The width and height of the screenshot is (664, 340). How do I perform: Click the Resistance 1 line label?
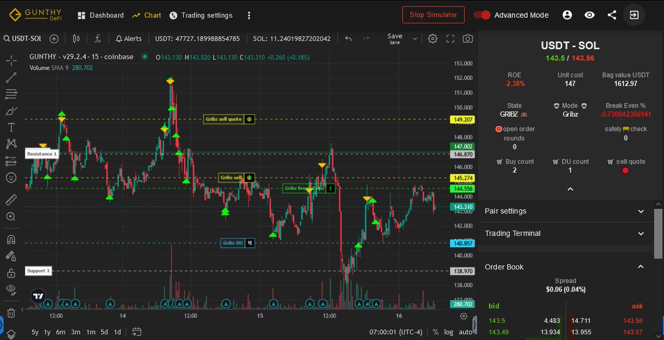41,154
